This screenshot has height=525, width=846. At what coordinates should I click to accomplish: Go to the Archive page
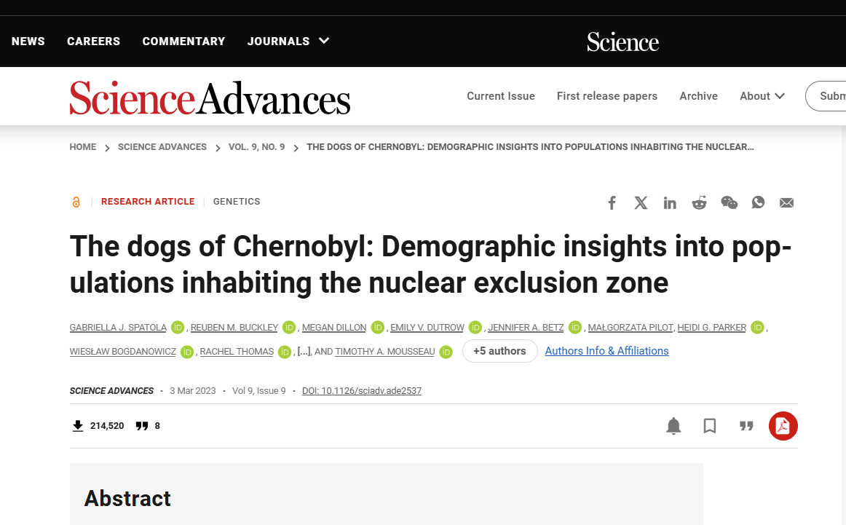pyautogui.click(x=698, y=96)
